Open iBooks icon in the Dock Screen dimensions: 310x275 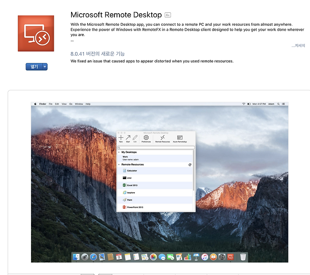pos(213,257)
